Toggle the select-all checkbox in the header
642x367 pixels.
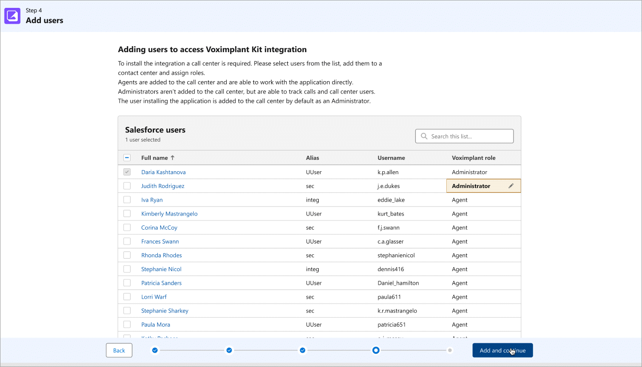pos(127,158)
